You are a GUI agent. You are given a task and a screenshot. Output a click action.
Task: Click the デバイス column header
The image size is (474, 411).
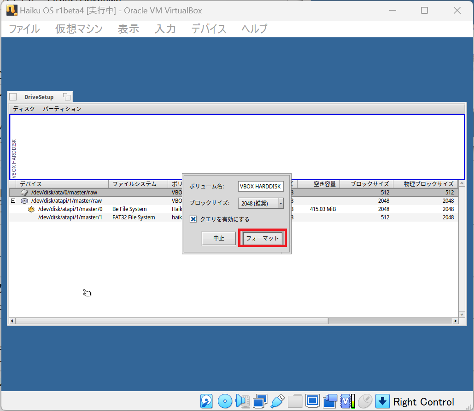tap(62, 184)
